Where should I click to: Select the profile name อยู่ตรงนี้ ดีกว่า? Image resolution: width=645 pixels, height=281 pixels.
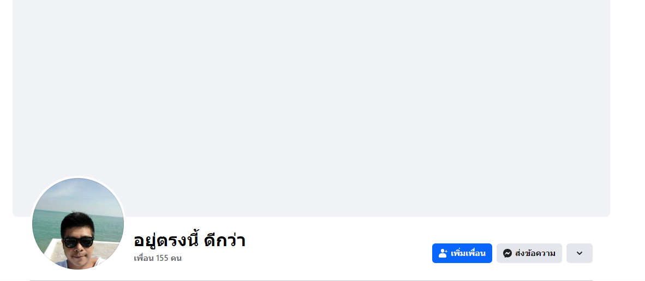coord(189,240)
